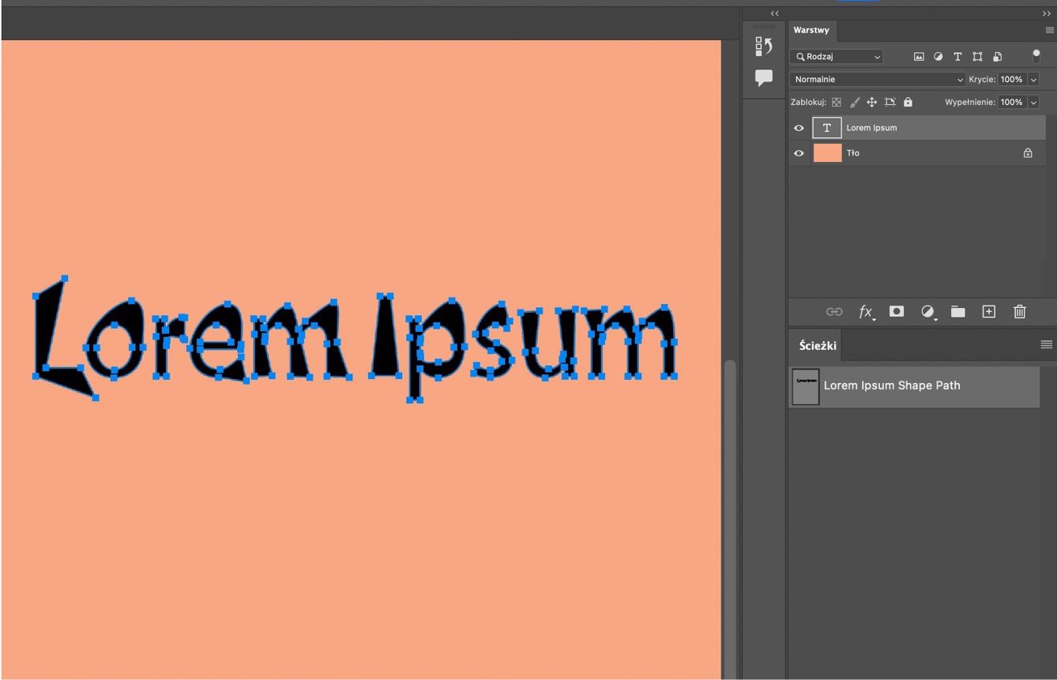Click the Krycie opacity value field
The image size is (1057, 680).
click(x=1012, y=79)
